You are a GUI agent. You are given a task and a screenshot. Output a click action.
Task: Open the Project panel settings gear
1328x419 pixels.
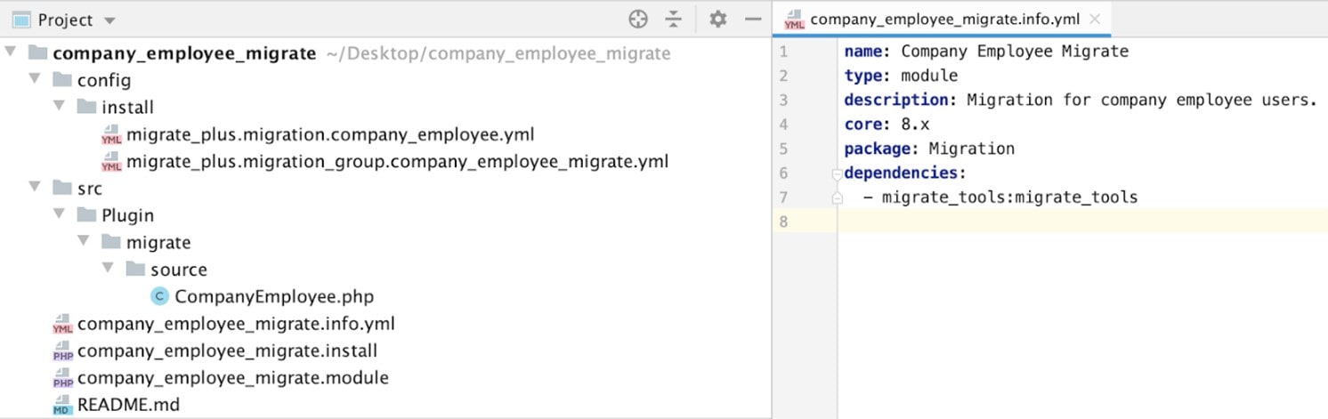717,19
